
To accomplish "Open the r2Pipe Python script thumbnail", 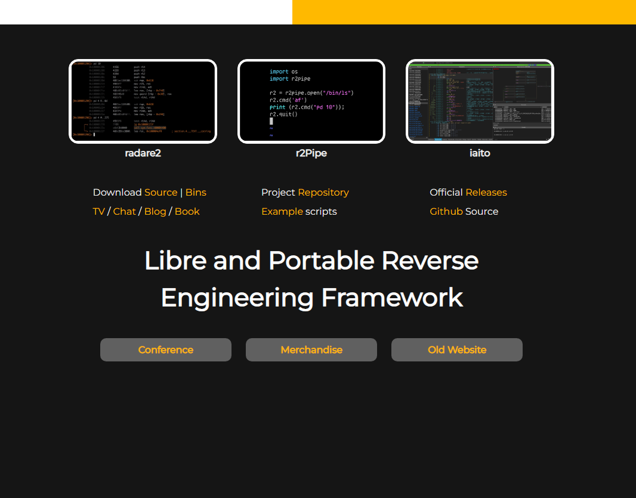I will [x=311, y=101].
